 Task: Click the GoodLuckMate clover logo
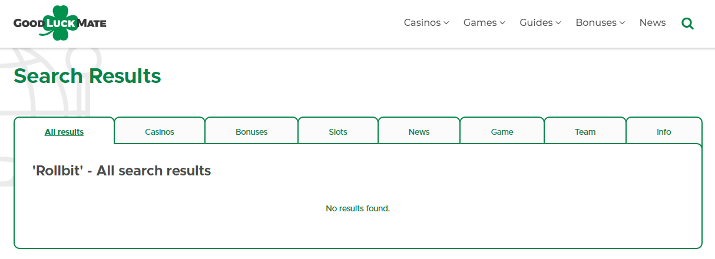tap(59, 23)
